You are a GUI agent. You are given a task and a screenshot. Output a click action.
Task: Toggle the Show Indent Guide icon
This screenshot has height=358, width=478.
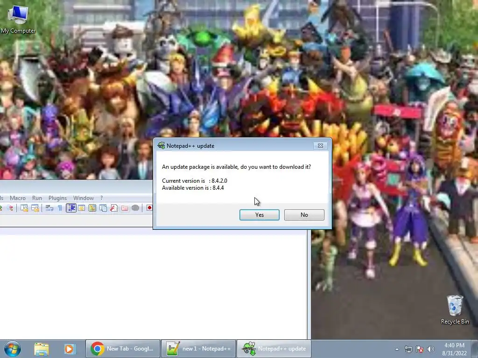[71, 208]
